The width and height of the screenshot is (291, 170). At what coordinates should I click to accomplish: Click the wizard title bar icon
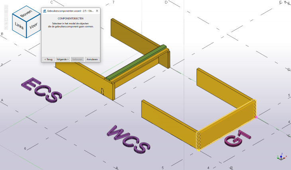pos(45,11)
